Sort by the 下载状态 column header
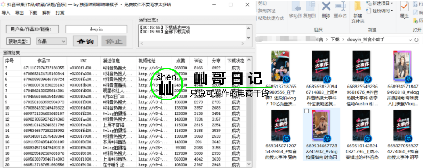Screen dimensions: 423x168 coord(236,61)
